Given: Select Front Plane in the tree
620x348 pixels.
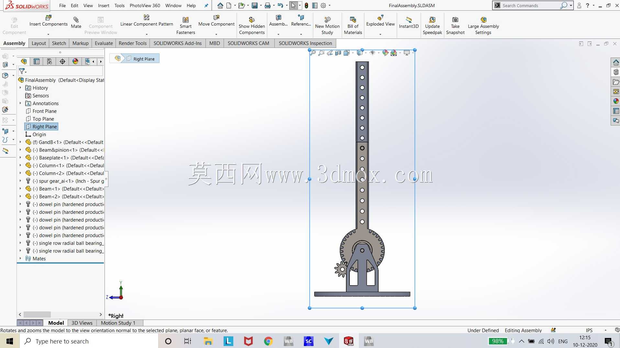Looking at the screenshot, I should pyautogui.click(x=44, y=111).
